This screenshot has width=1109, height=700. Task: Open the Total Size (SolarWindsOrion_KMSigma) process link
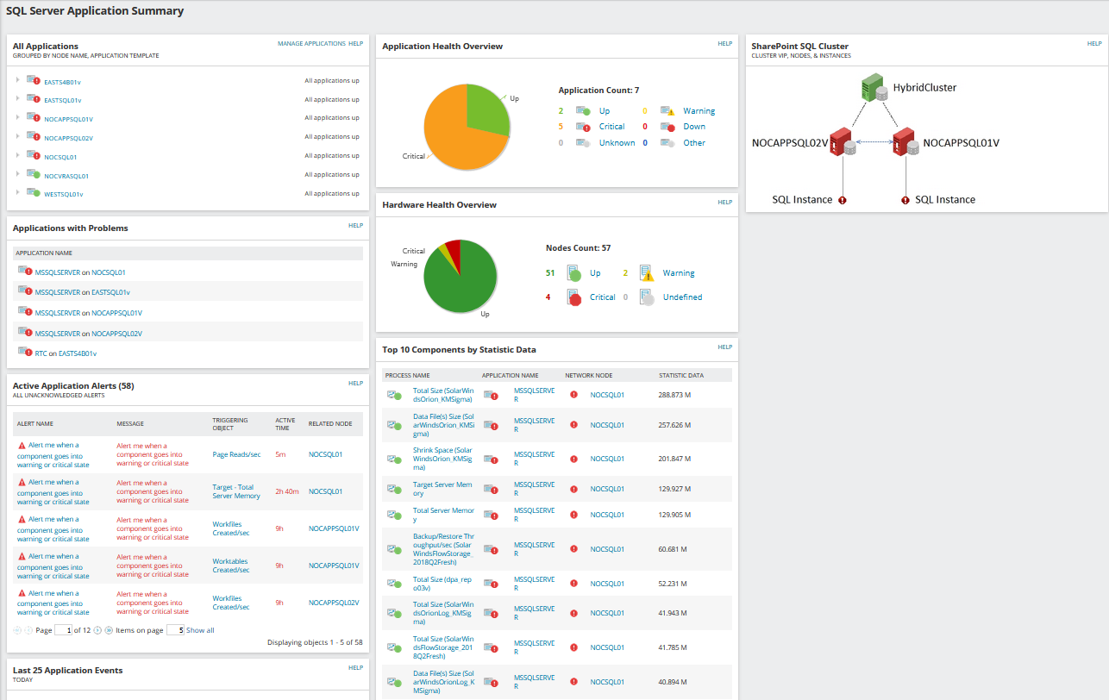point(444,395)
